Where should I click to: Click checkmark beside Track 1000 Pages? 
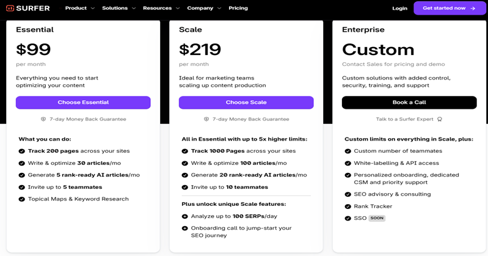tap(185, 151)
